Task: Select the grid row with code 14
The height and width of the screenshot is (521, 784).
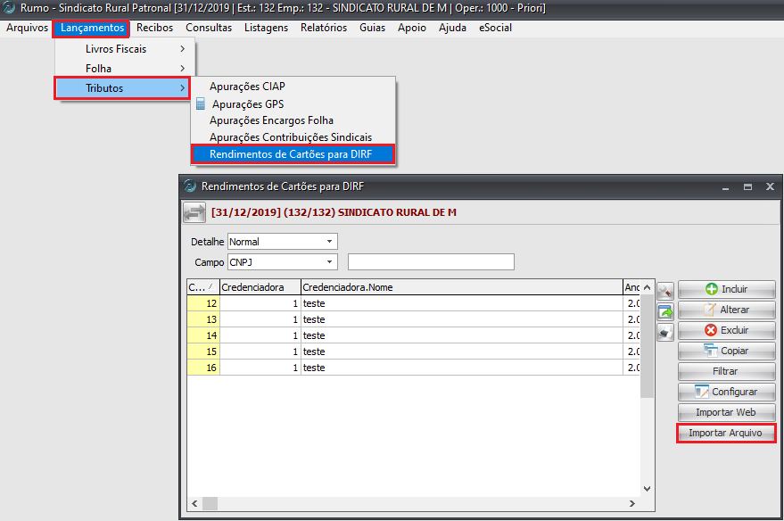Action: coord(414,335)
